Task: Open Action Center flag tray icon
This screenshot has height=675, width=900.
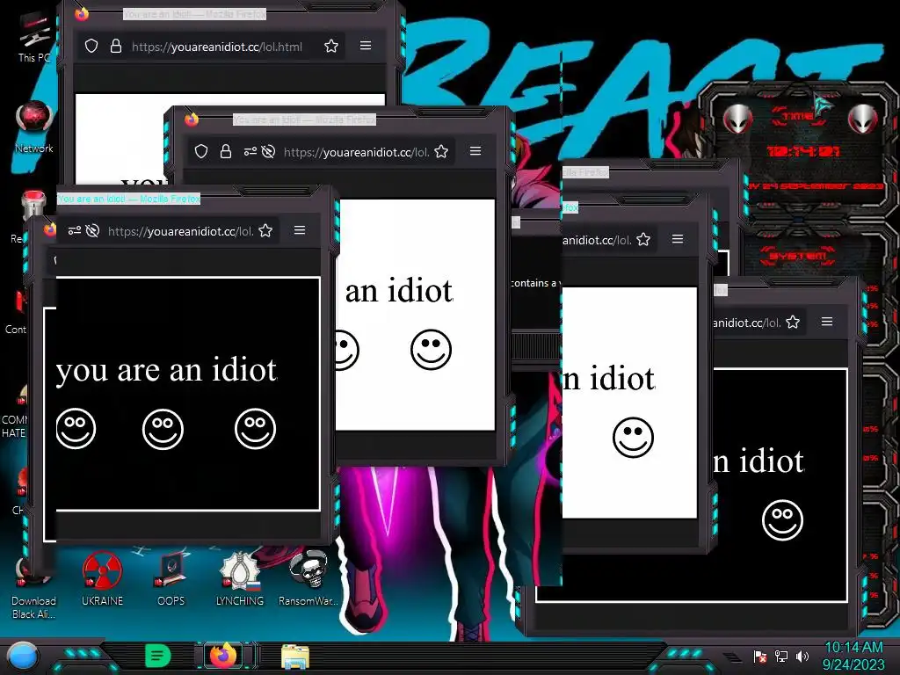Action: (760, 656)
